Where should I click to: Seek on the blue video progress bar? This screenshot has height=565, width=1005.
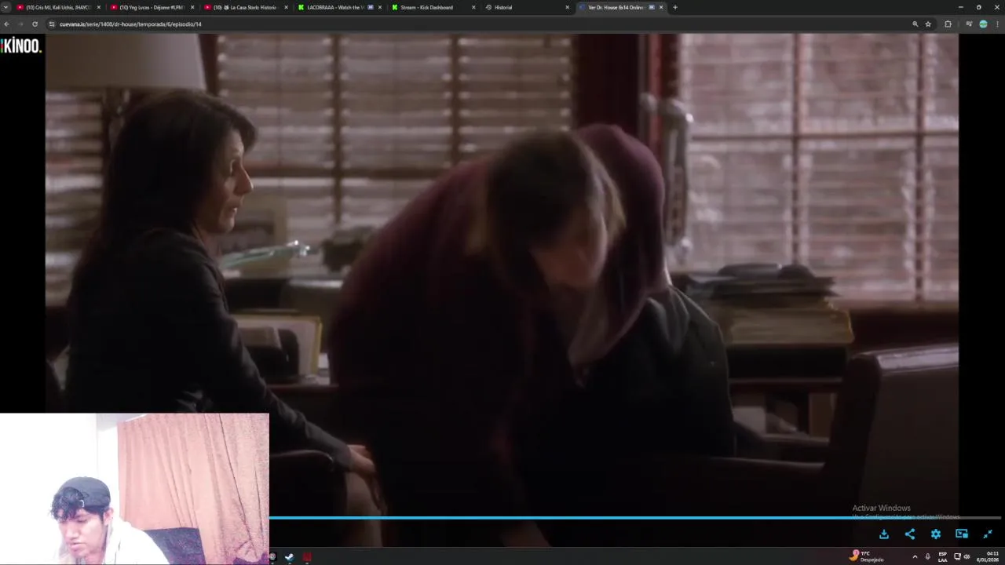pos(636,518)
